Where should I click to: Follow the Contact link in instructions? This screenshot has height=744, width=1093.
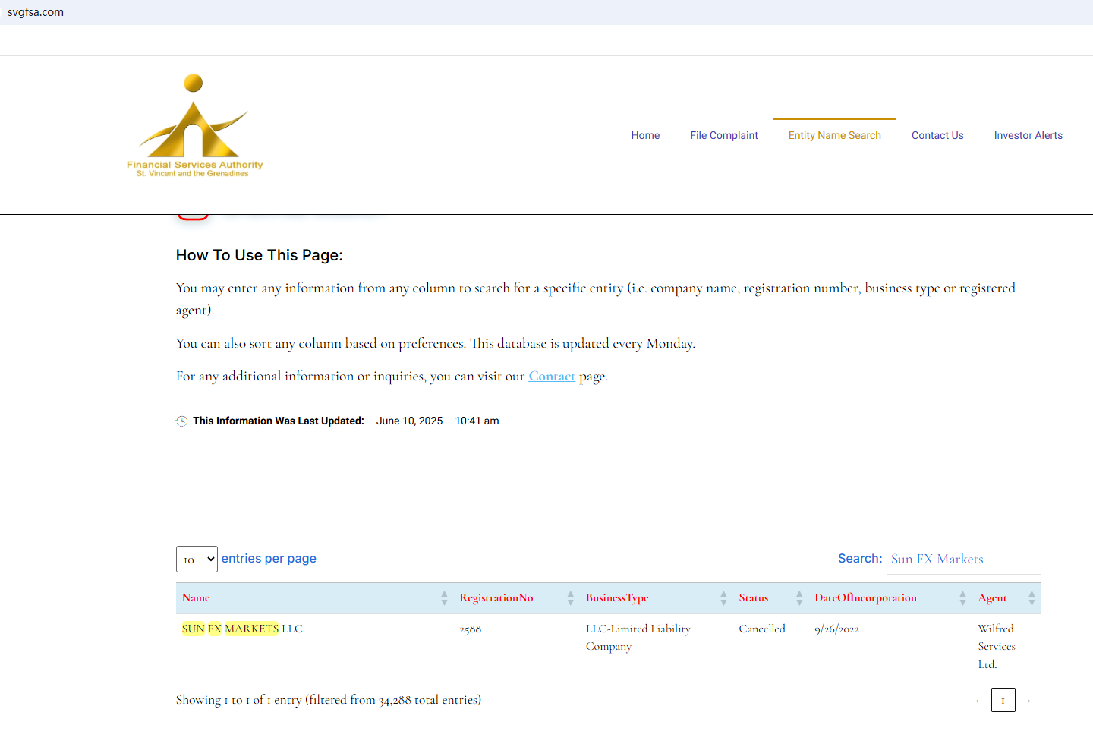tap(552, 376)
